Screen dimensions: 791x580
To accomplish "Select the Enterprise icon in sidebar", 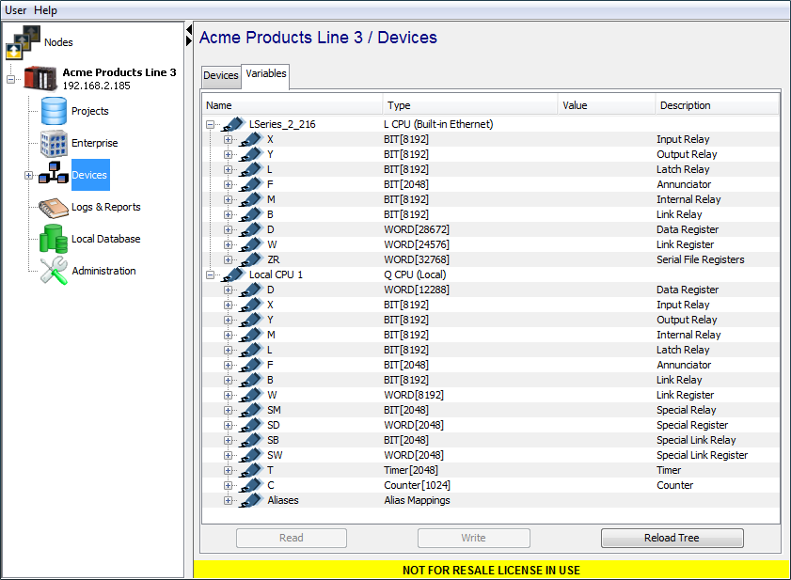I will coord(55,144).
